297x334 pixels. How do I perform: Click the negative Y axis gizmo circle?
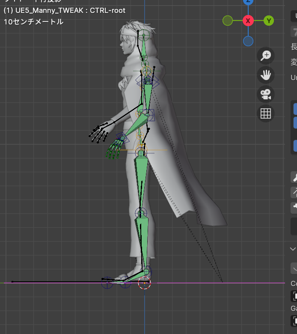point(228,21)
